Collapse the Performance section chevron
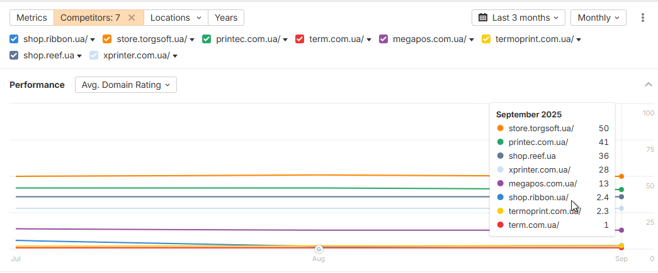658x273 pixels. click(649, 85)
